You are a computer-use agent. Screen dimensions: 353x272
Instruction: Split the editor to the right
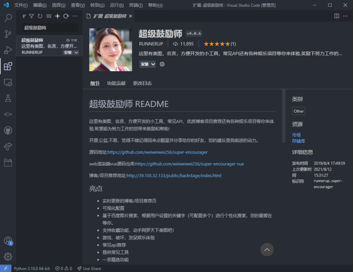pos(337,16)
